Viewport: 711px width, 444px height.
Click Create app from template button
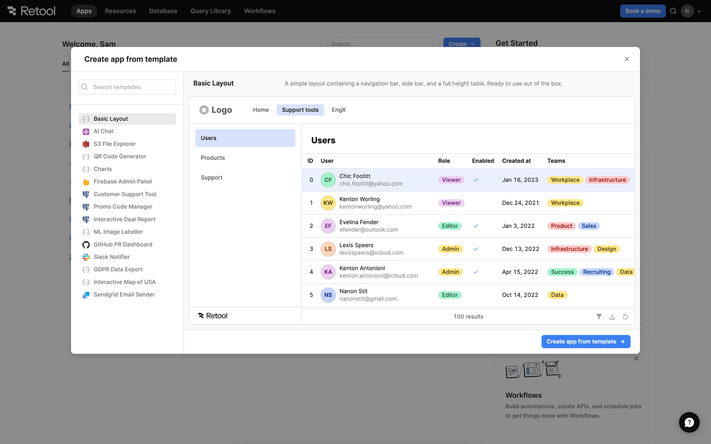click(586, 342)
